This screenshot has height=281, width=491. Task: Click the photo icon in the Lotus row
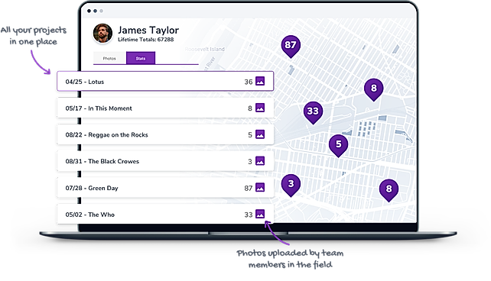[260, 81]
